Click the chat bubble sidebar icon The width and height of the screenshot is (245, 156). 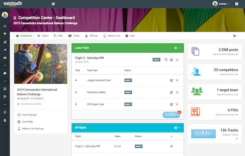5,73
